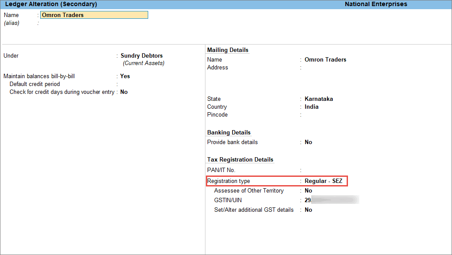Click the mailing Address label
Screen dimensions: 452x255
tap(218, 68)
